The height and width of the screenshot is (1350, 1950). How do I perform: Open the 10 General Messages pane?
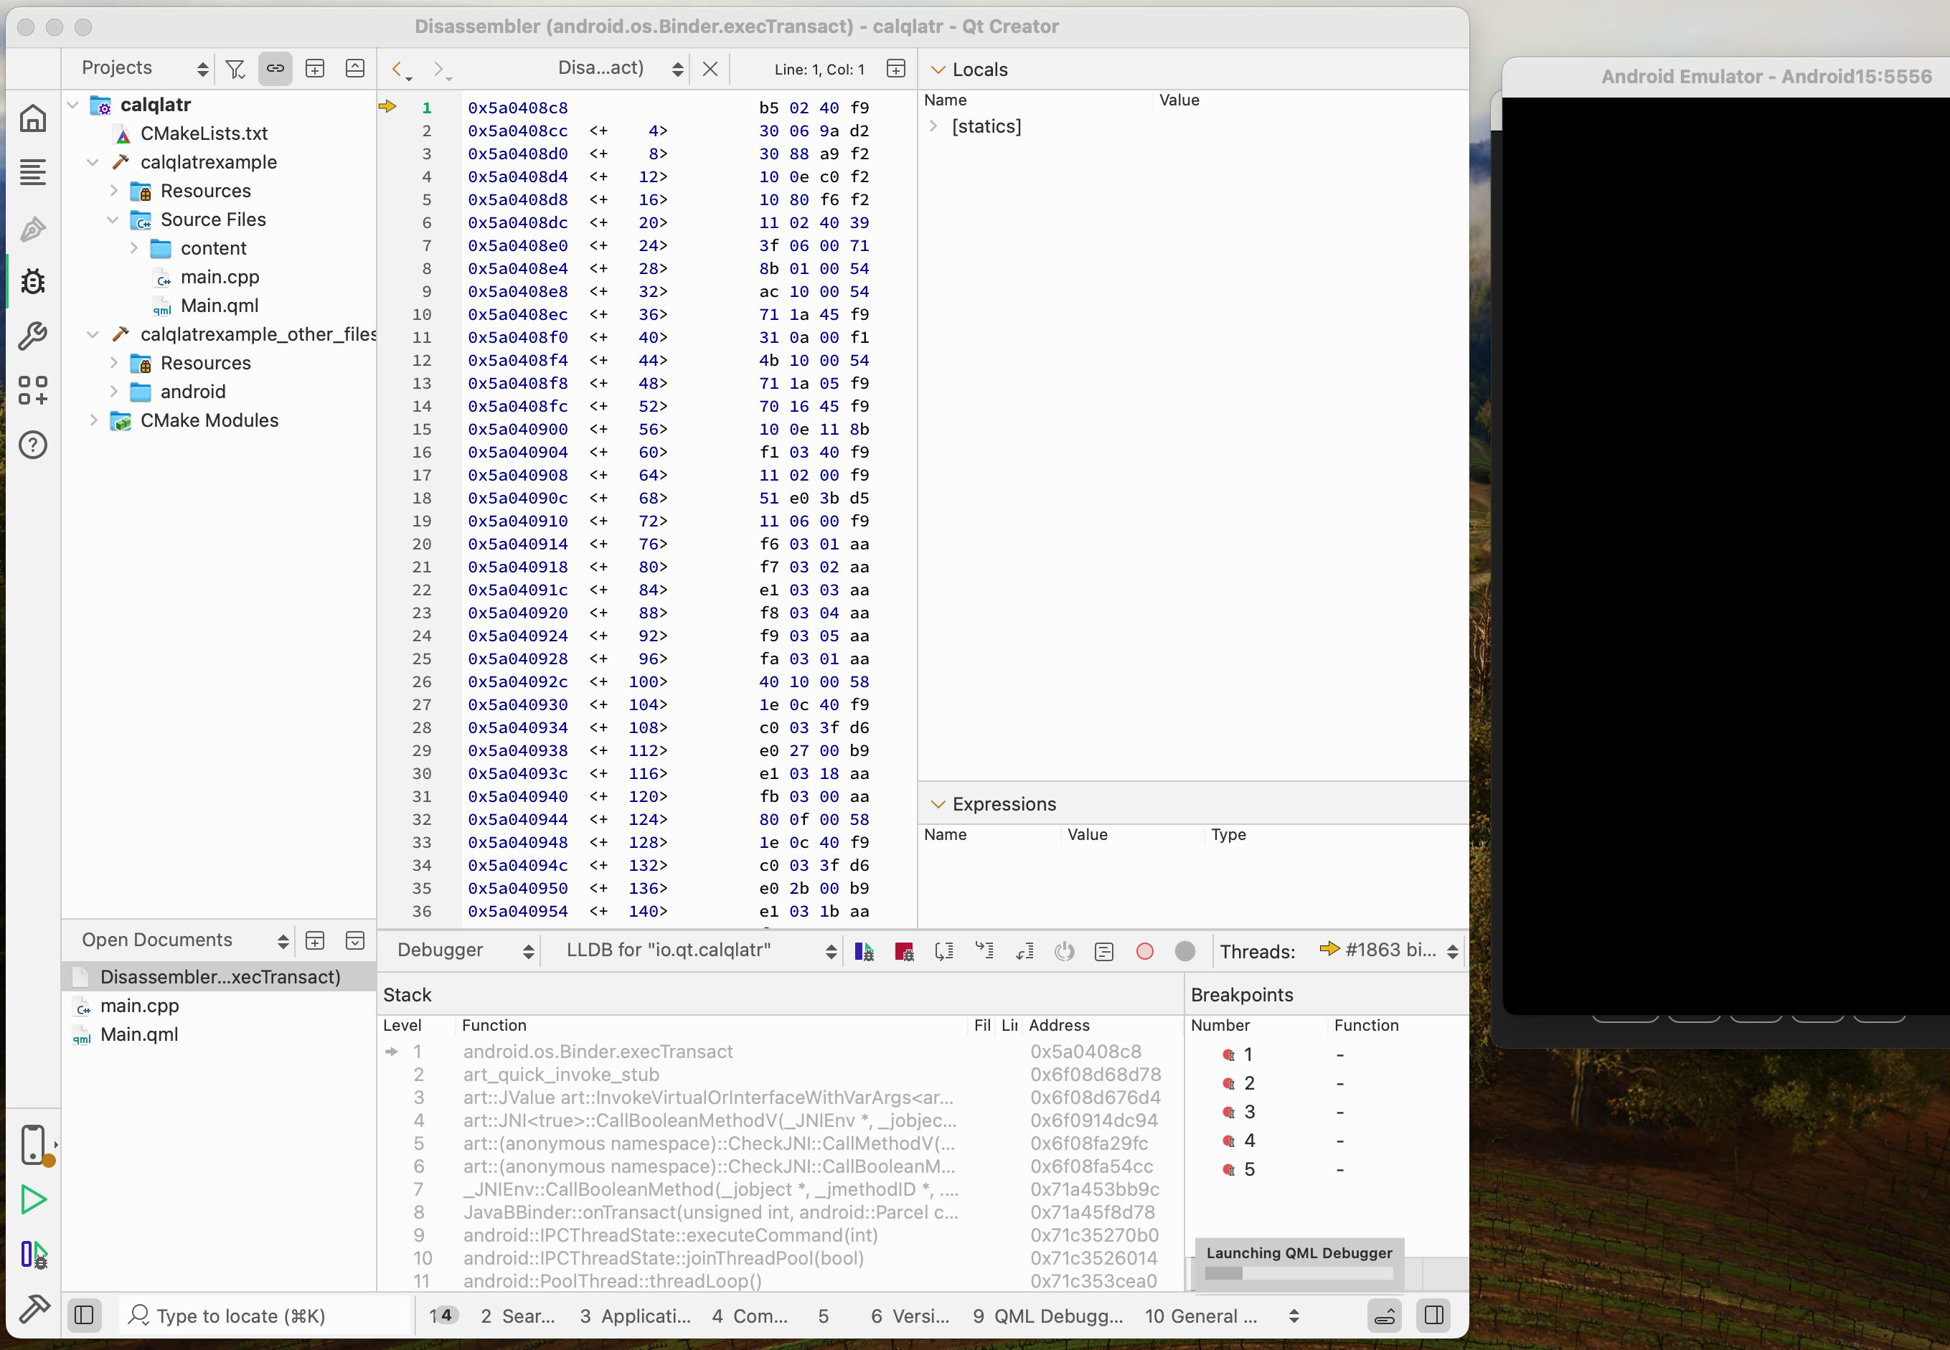[1200, 1316]
